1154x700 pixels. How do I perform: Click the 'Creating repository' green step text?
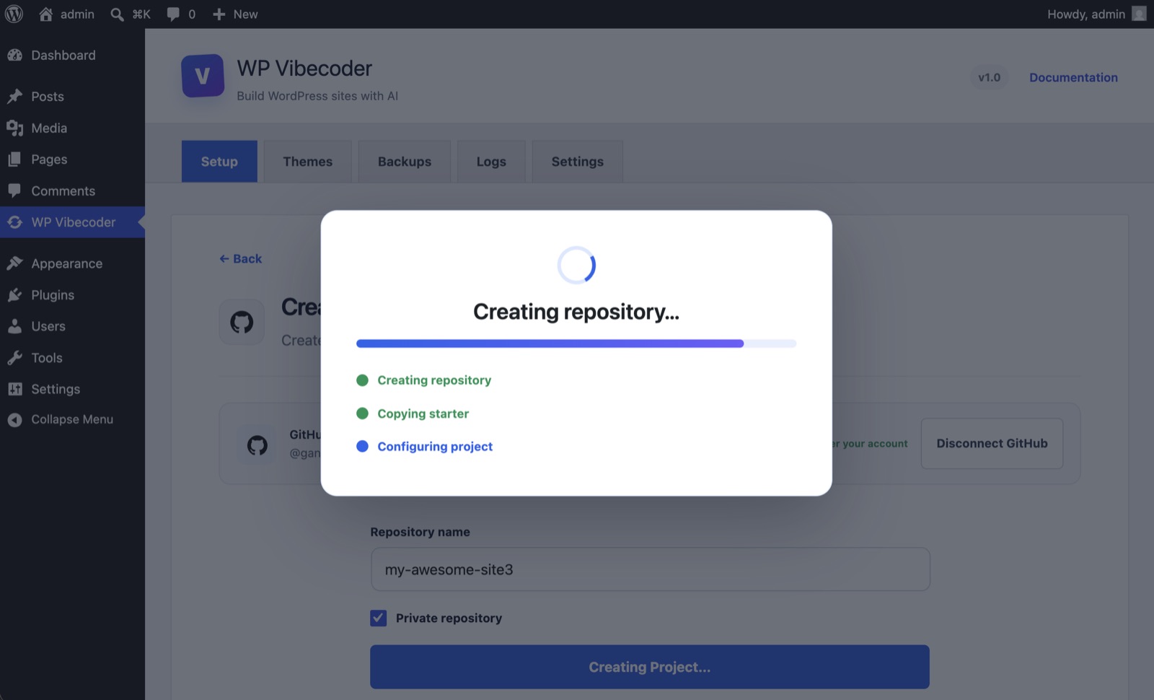click(x=434, y=380)
